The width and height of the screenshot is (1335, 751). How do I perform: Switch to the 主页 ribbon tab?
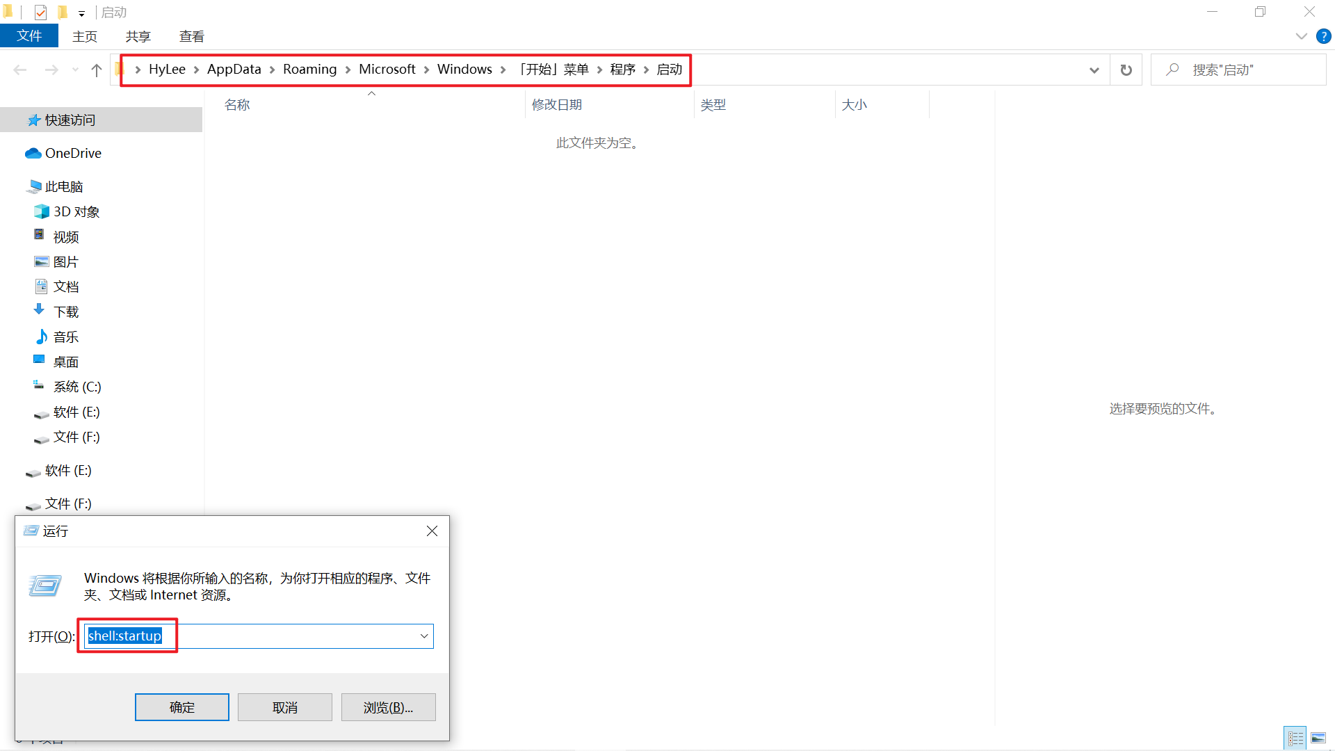85,36
